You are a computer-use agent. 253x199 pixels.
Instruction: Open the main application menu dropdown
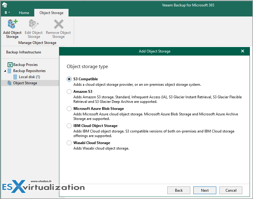7,13
